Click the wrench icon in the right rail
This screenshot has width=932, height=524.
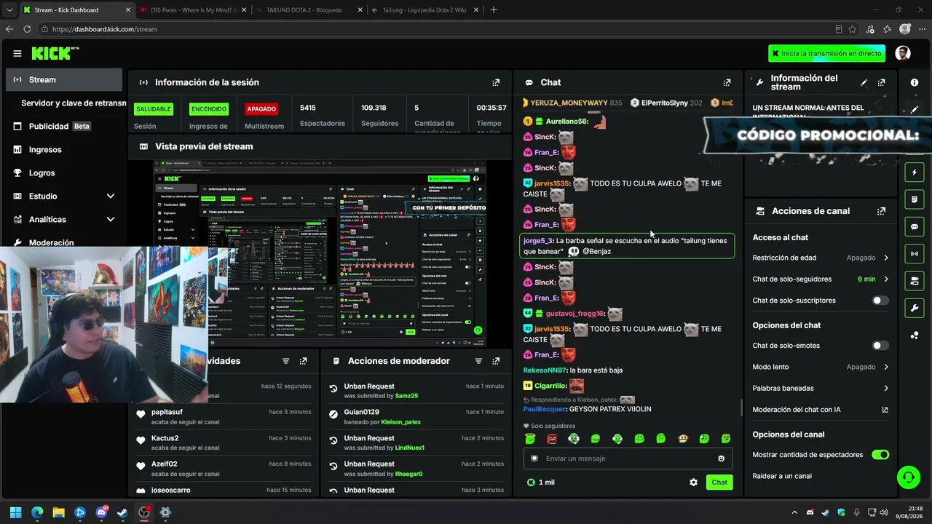point(915,308)
